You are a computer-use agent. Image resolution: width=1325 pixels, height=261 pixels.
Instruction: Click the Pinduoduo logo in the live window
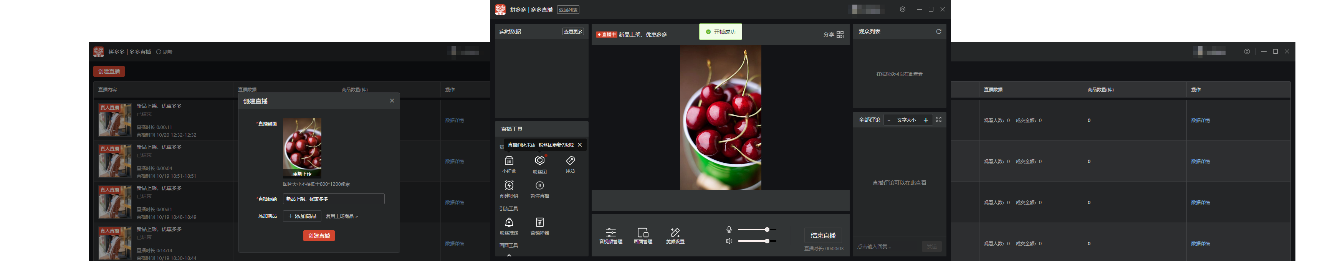click(x=501, y=9)
